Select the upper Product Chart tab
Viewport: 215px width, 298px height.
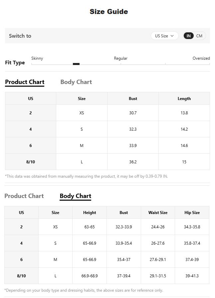click(25, 82)
